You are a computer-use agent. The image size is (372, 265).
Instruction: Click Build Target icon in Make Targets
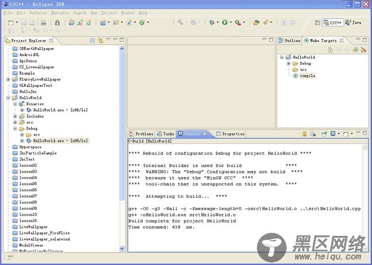[356, 49]
